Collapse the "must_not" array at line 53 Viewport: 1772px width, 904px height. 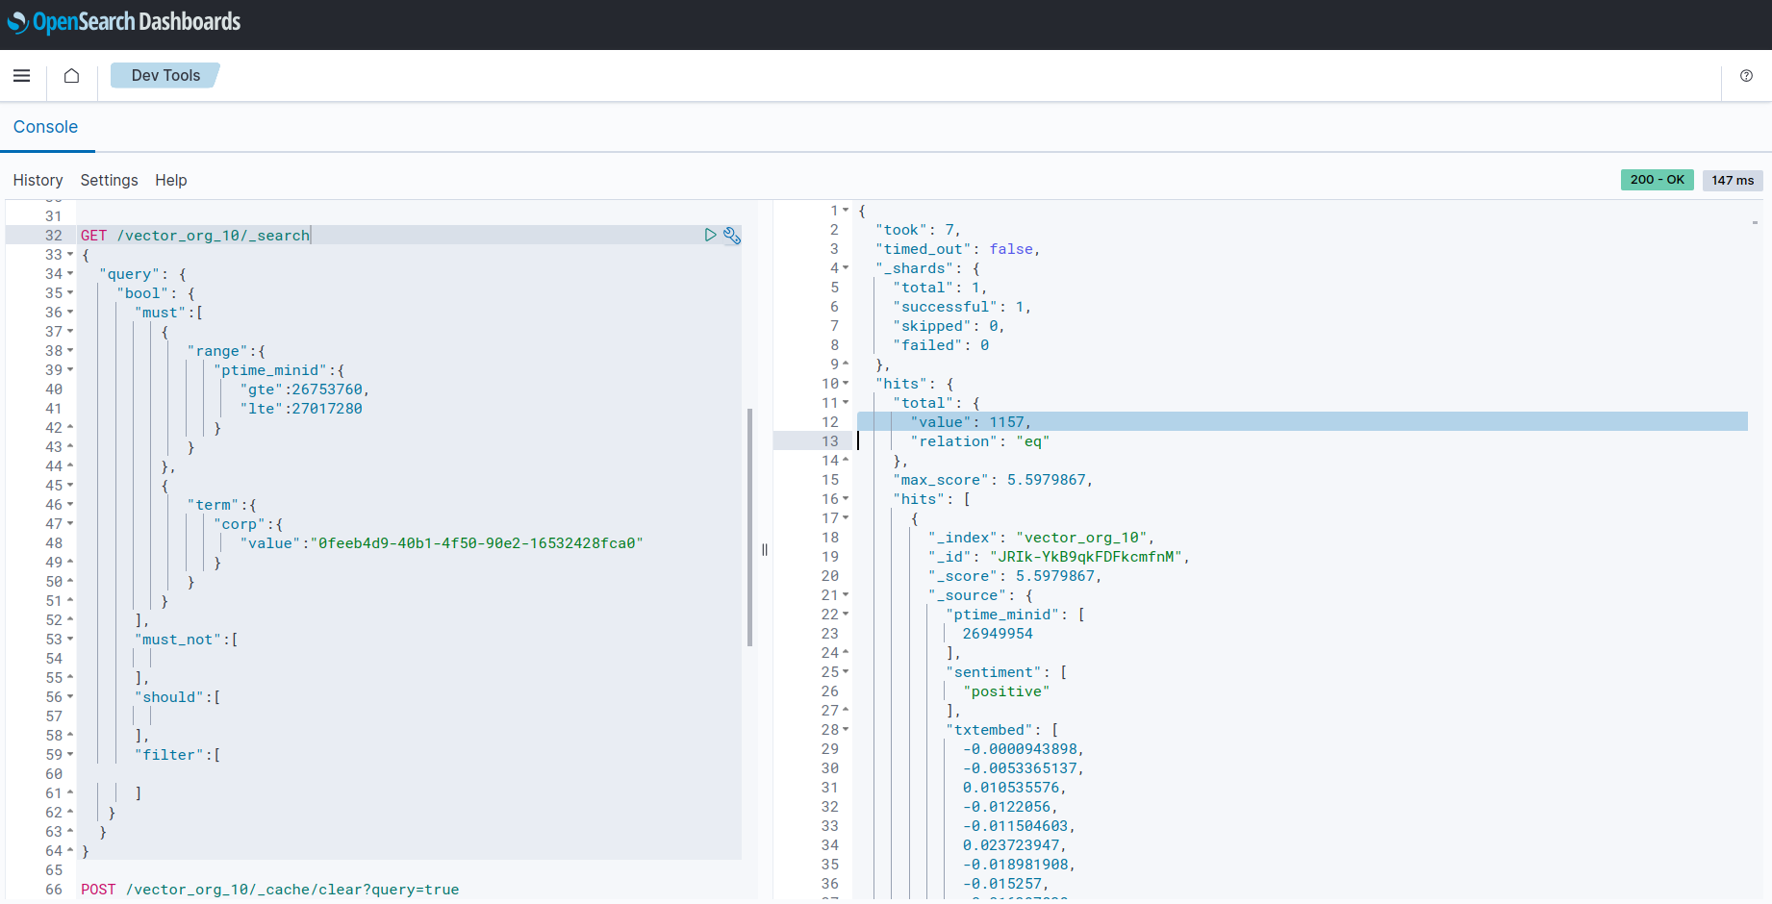pos(70,640)
